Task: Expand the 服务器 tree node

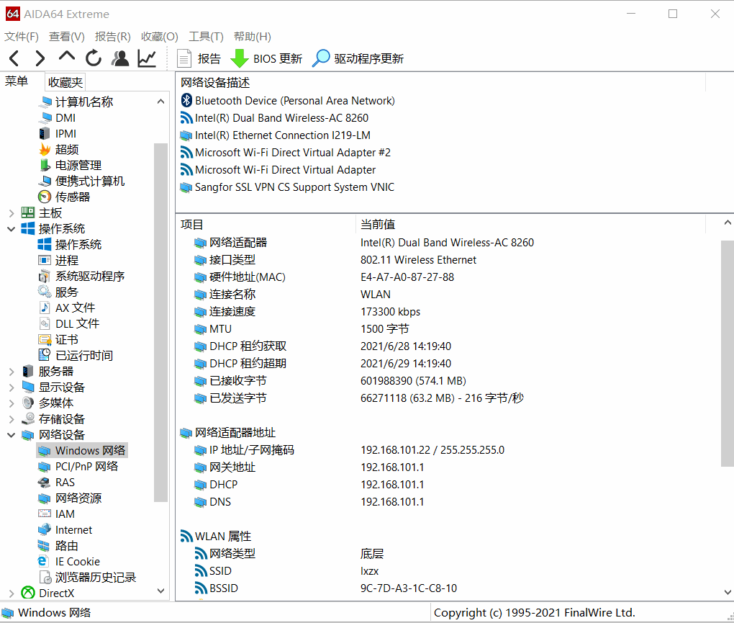Action: click(12, 372)
